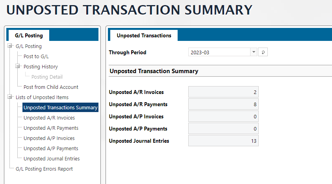
Task: Open the Posting History item
Action: (x=41, y=67)
